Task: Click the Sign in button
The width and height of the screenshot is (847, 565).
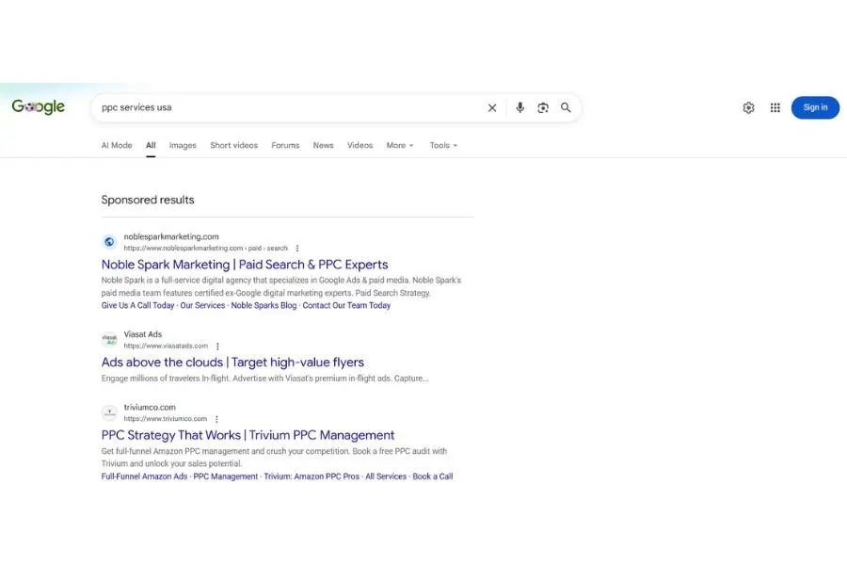Action: [x=815, y=107]
